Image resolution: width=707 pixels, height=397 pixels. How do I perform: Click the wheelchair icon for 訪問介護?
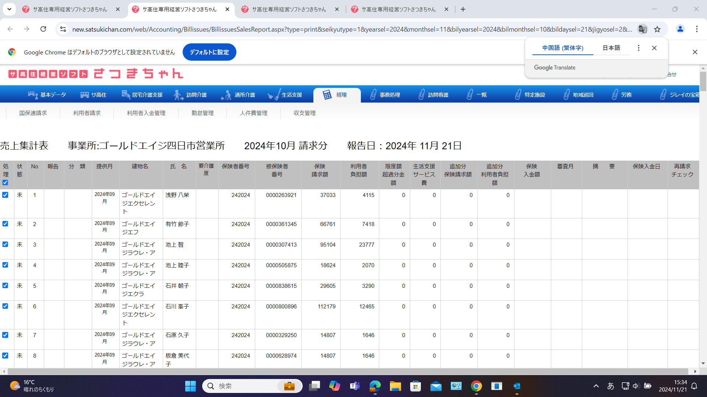[178, 95]
